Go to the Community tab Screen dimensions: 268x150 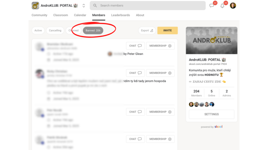(x=39, y=15)
